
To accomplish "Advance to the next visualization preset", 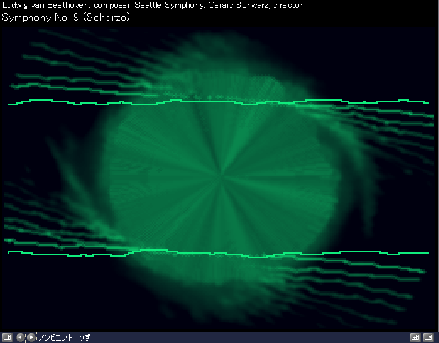I will pos(31,337).
